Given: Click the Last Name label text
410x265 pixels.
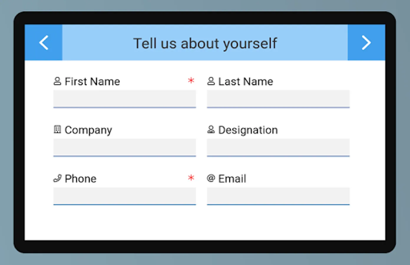Looking at the screenshot, I should pyautogui.click(x=246, y=82).
